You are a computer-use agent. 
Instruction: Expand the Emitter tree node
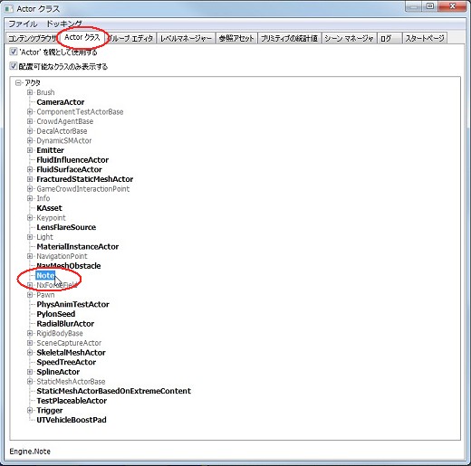(30, 150)
